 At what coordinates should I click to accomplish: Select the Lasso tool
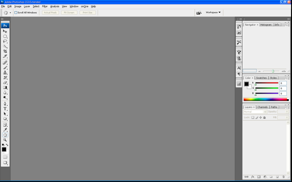click(5, 41)
